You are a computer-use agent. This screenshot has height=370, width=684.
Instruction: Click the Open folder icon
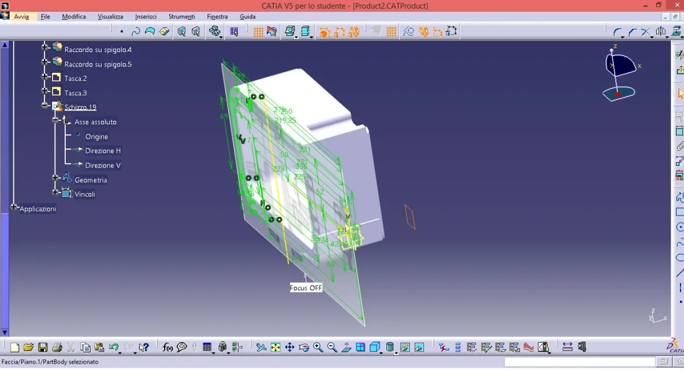tap(28, 347)
